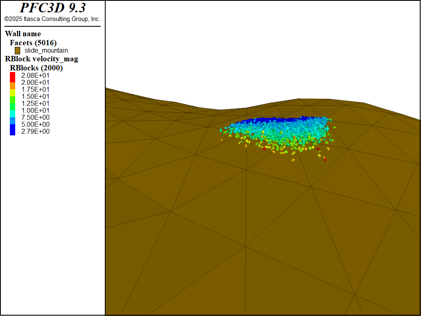Select the green 1.25E+01 legend swatch
Viewport: 421px width, 316px height.
[x=12, y=104]
